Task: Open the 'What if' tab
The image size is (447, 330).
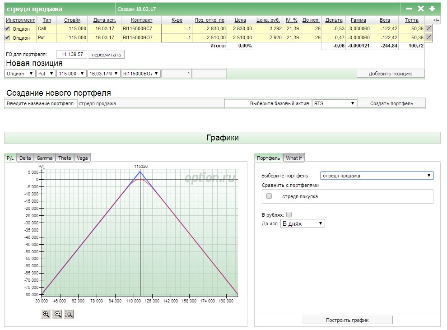Action: [294, 158]
